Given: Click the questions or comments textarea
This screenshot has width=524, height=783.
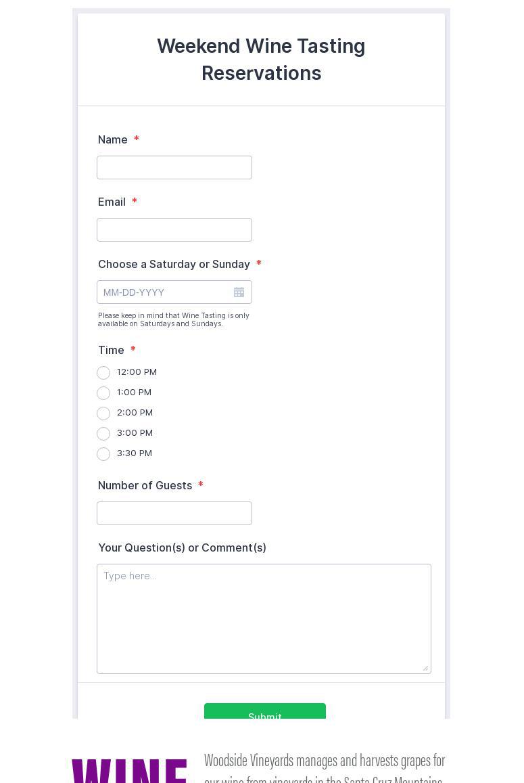Looking at the screenshot, I should [264, 619].
